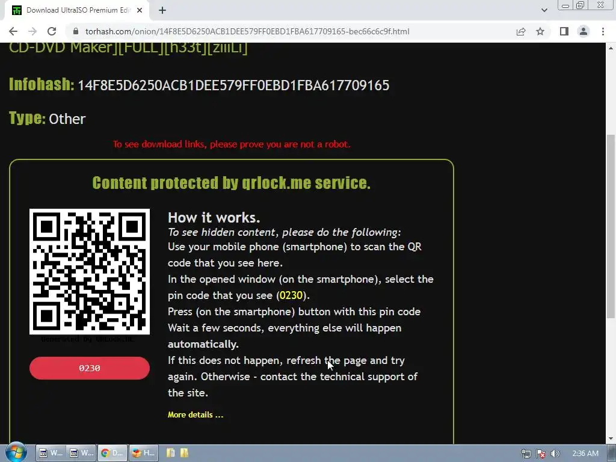Click the taskbar volume speaker icon

point(555,454)
